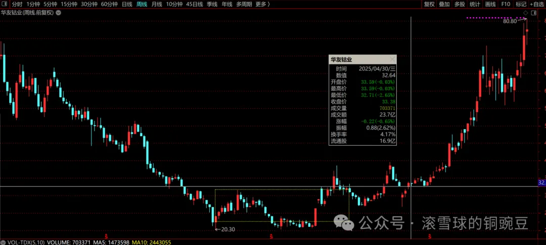Open the 华友钴业 title dropdown arrow
This screenshot has height=245, width=546.
point(58,13)
